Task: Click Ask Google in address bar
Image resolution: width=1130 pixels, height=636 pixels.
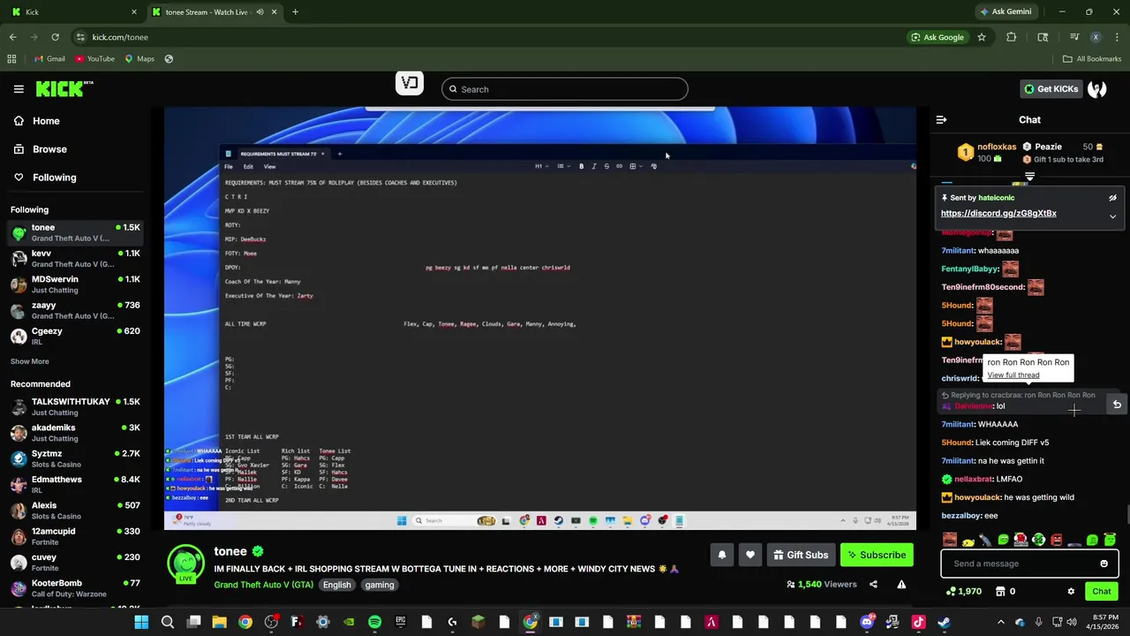Action: 937,37
